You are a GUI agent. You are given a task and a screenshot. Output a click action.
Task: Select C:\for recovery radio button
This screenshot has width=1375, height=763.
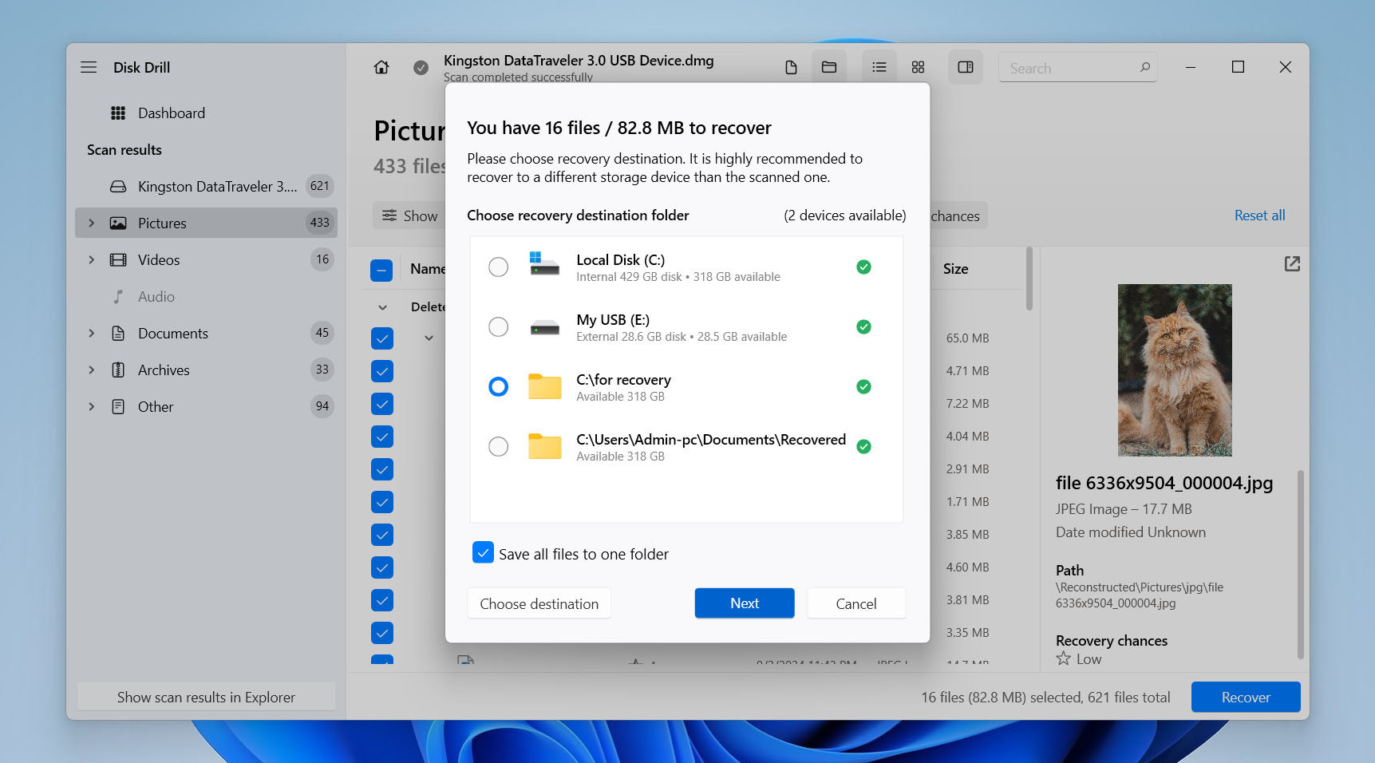pyautogui.click(x=498, y=387)
